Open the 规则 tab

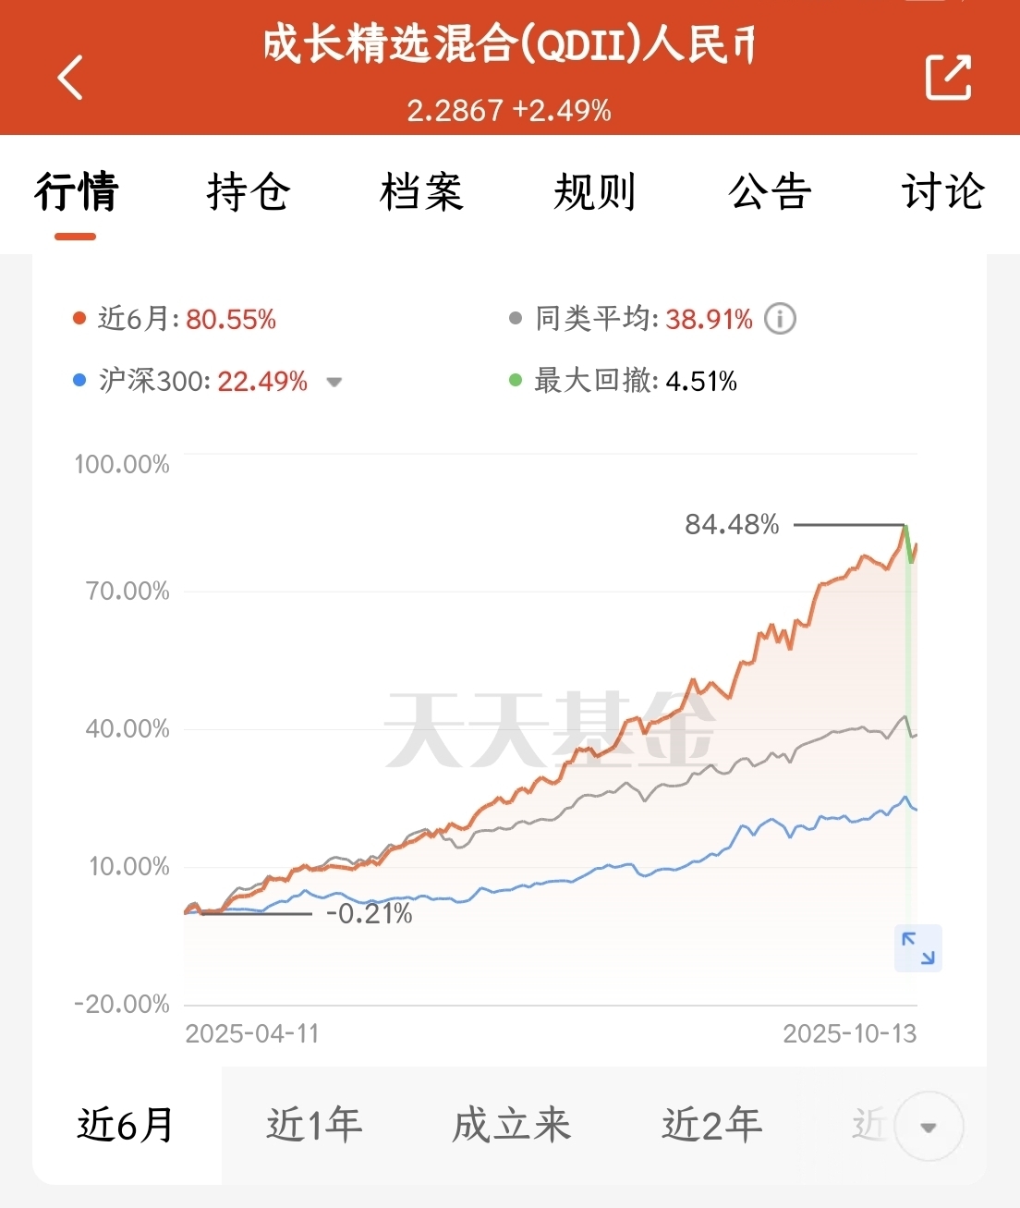(595, 192)
